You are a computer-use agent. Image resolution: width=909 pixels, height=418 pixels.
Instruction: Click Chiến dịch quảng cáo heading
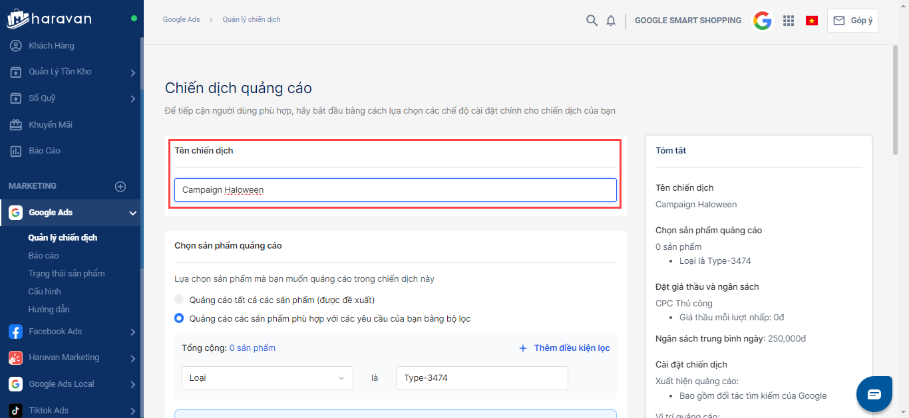coord(238,88)
